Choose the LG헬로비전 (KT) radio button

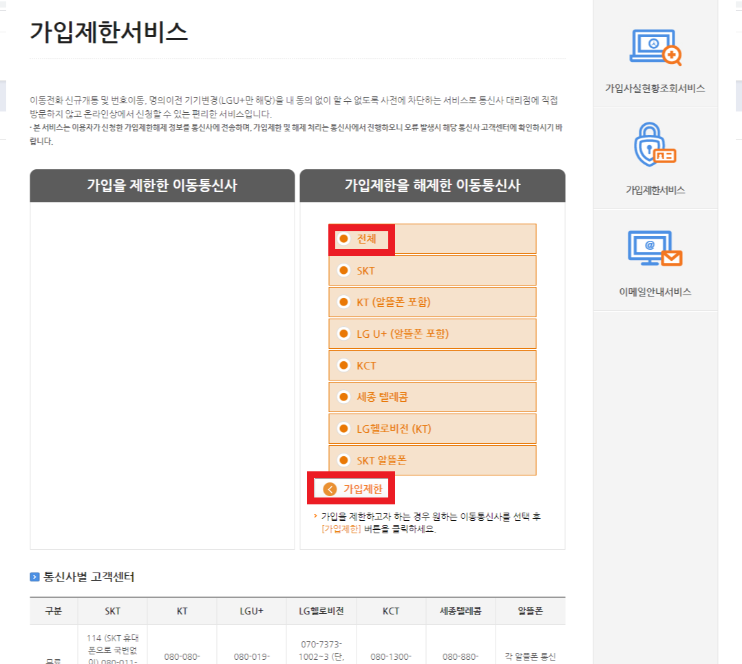point(344,429)
